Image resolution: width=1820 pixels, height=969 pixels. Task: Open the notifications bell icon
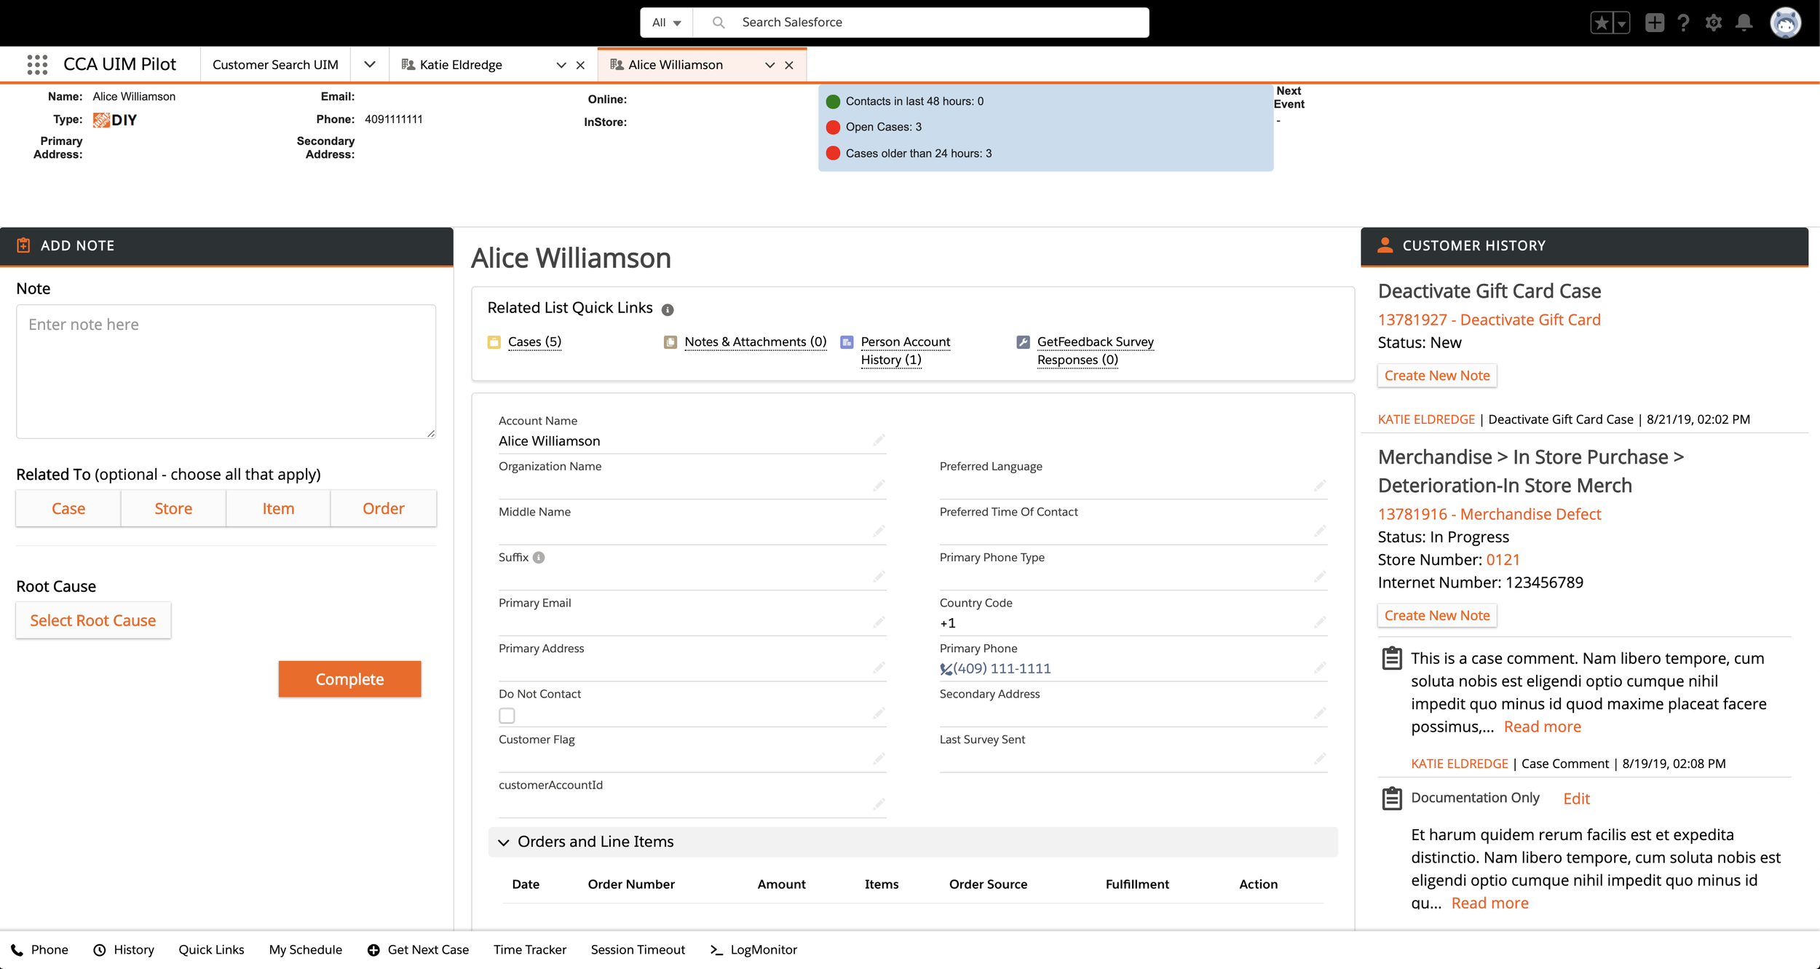(1744, 23)
